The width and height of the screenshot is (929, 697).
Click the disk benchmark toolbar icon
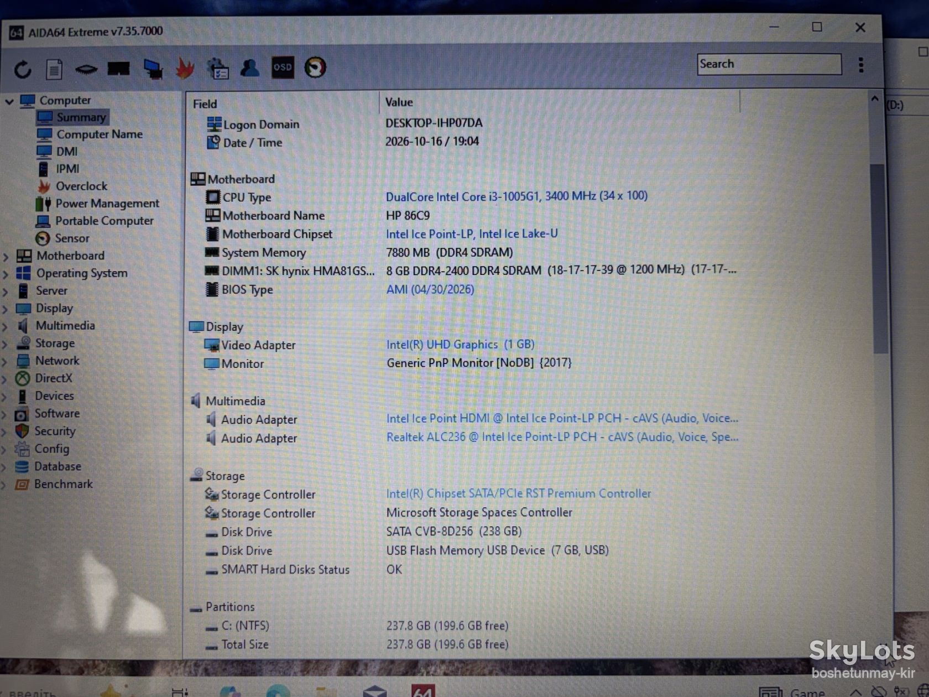point(86,69)
